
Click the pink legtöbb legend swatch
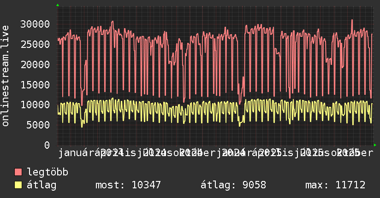pyautogui.click(x=18, y=172)
